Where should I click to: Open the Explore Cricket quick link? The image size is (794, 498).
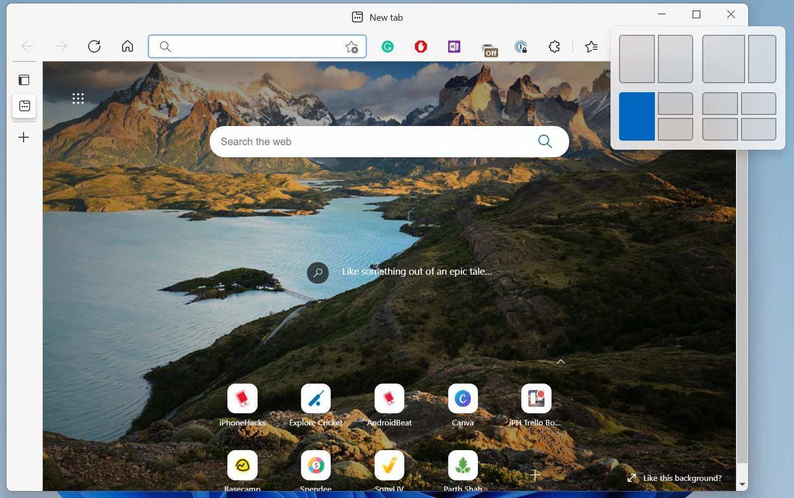click(x=315, y=406)
